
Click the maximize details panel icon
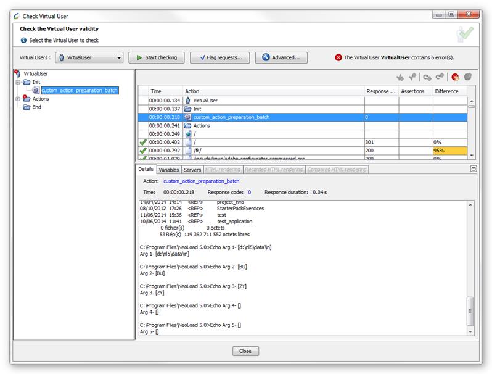tap(473, 168)
